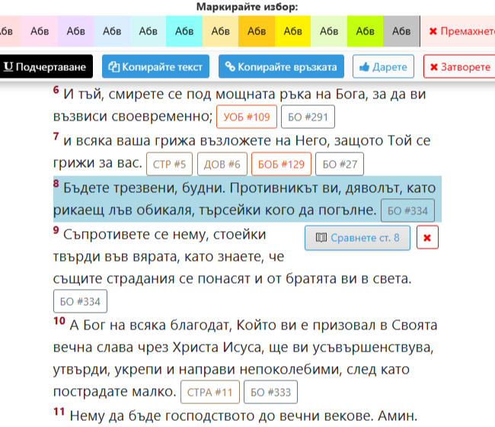Click the open book compare icon
Viewport: 495px width, 427px height.
pos(321,238)
